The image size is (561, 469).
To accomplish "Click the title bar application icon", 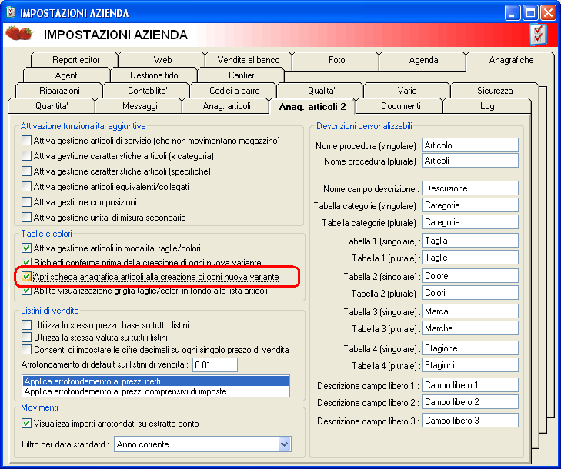I will tap(11, 12).
